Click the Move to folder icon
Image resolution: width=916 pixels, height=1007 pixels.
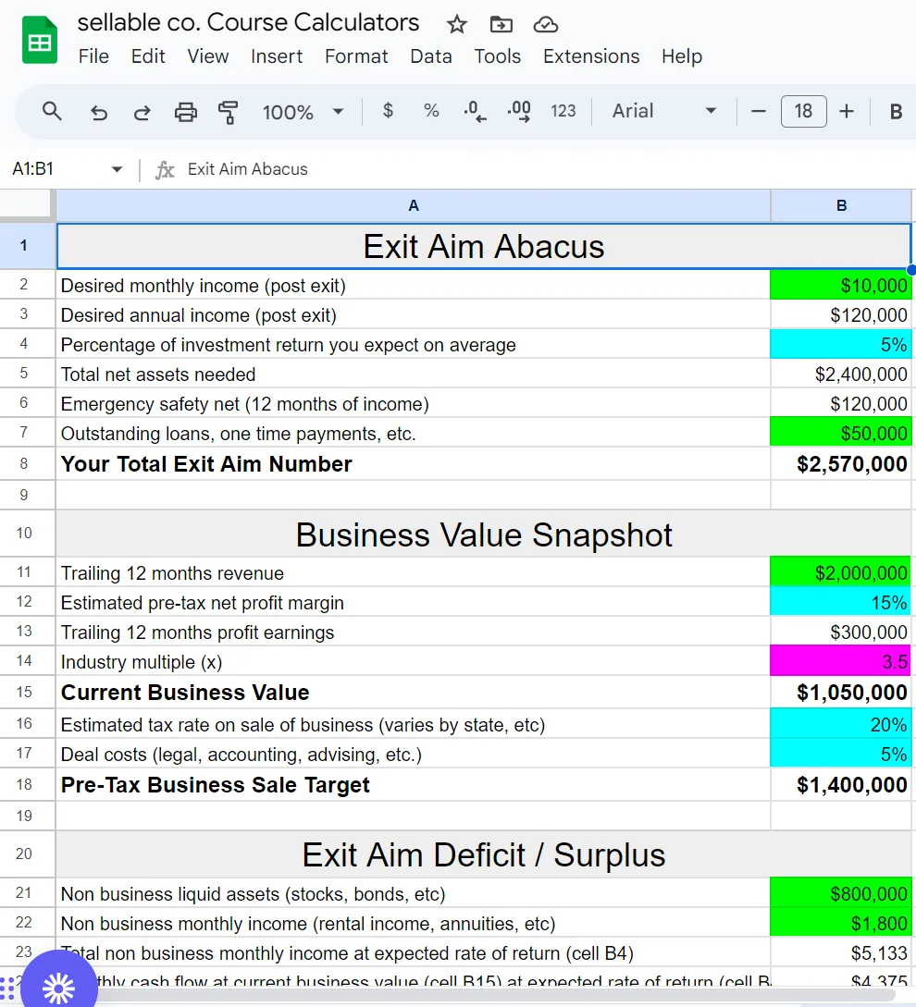coord(501,24)
